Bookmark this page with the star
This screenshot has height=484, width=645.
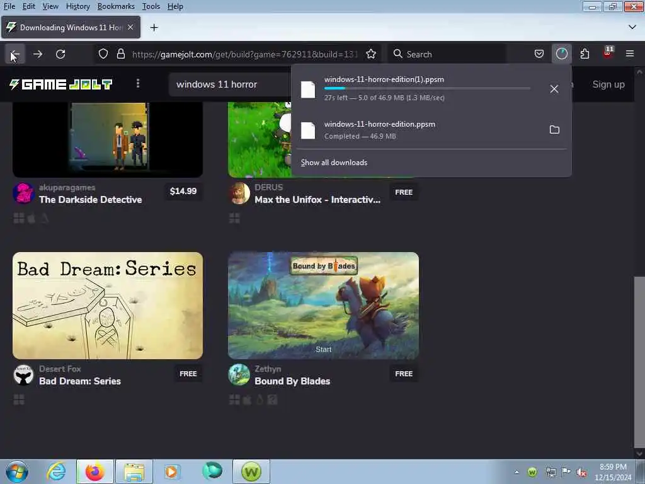[x=370, y=54]
